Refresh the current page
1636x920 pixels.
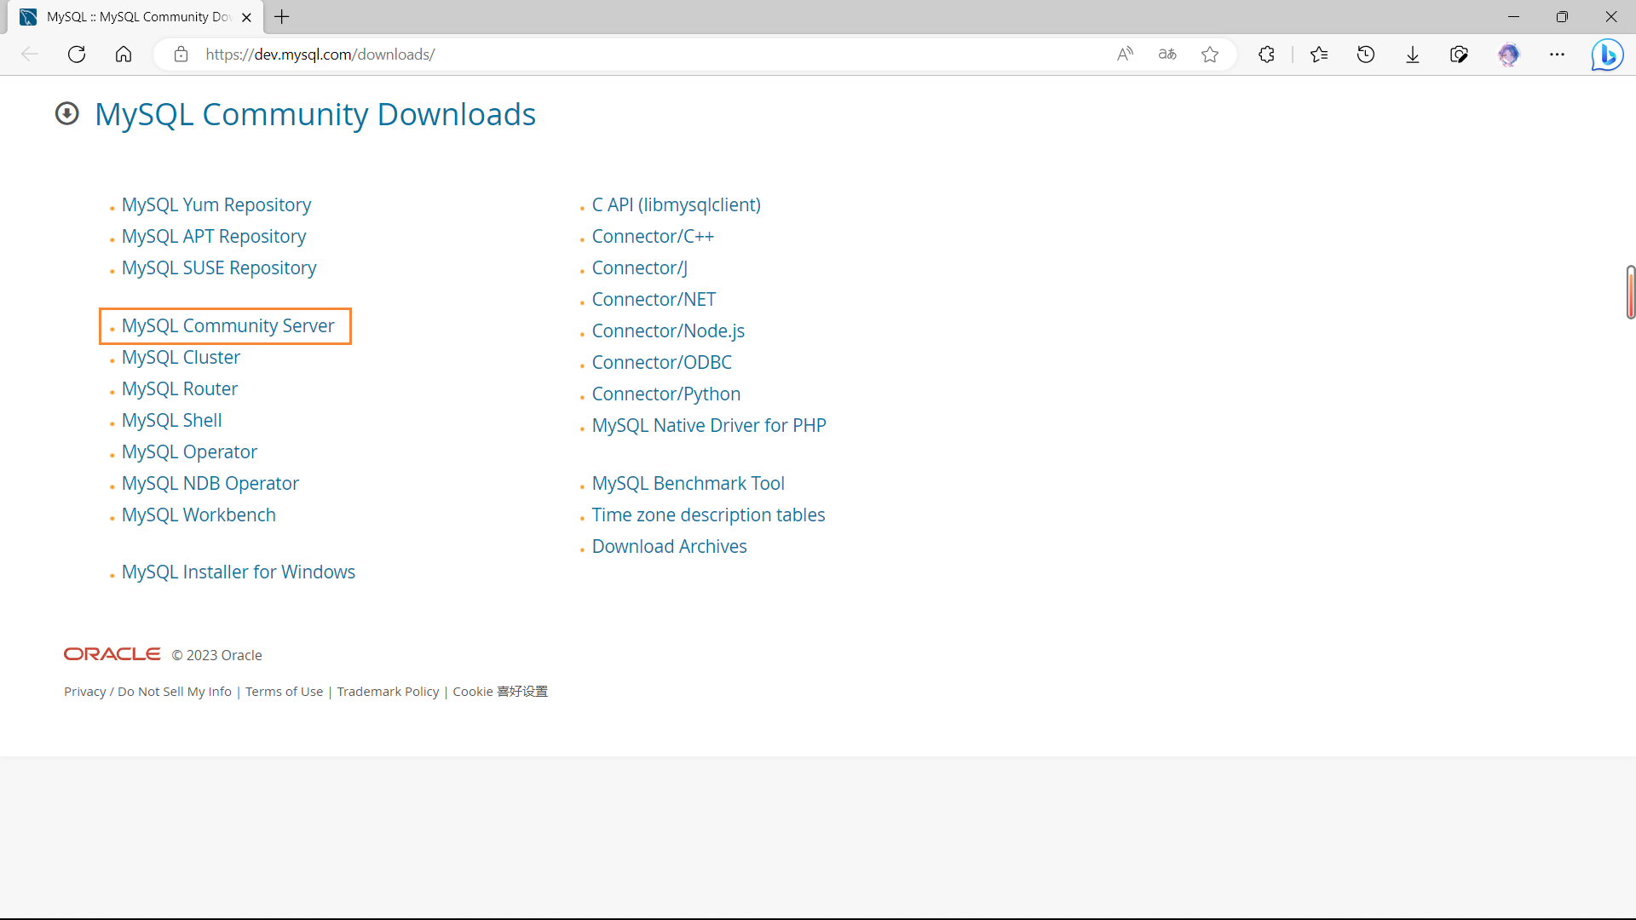(x=77, y=54)
